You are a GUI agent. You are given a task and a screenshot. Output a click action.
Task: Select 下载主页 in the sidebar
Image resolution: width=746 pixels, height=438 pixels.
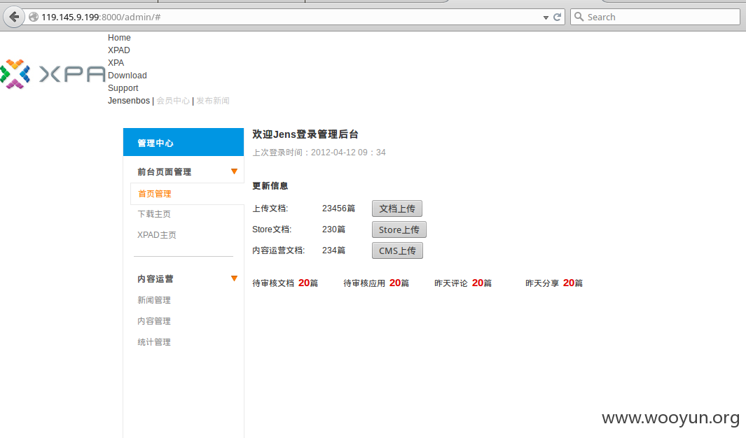coord(154,214)
